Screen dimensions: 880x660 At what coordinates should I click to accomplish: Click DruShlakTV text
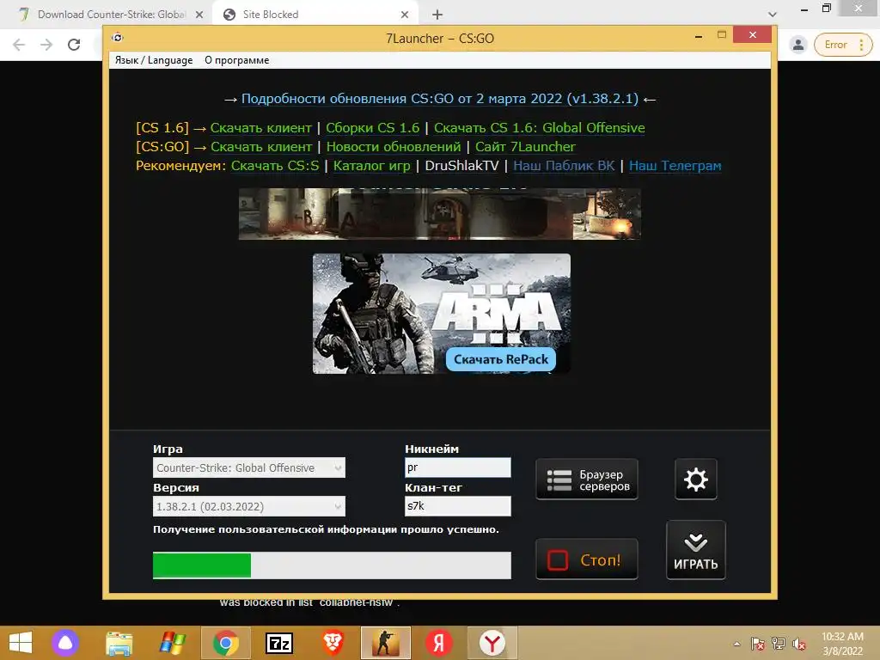[461, 166]
